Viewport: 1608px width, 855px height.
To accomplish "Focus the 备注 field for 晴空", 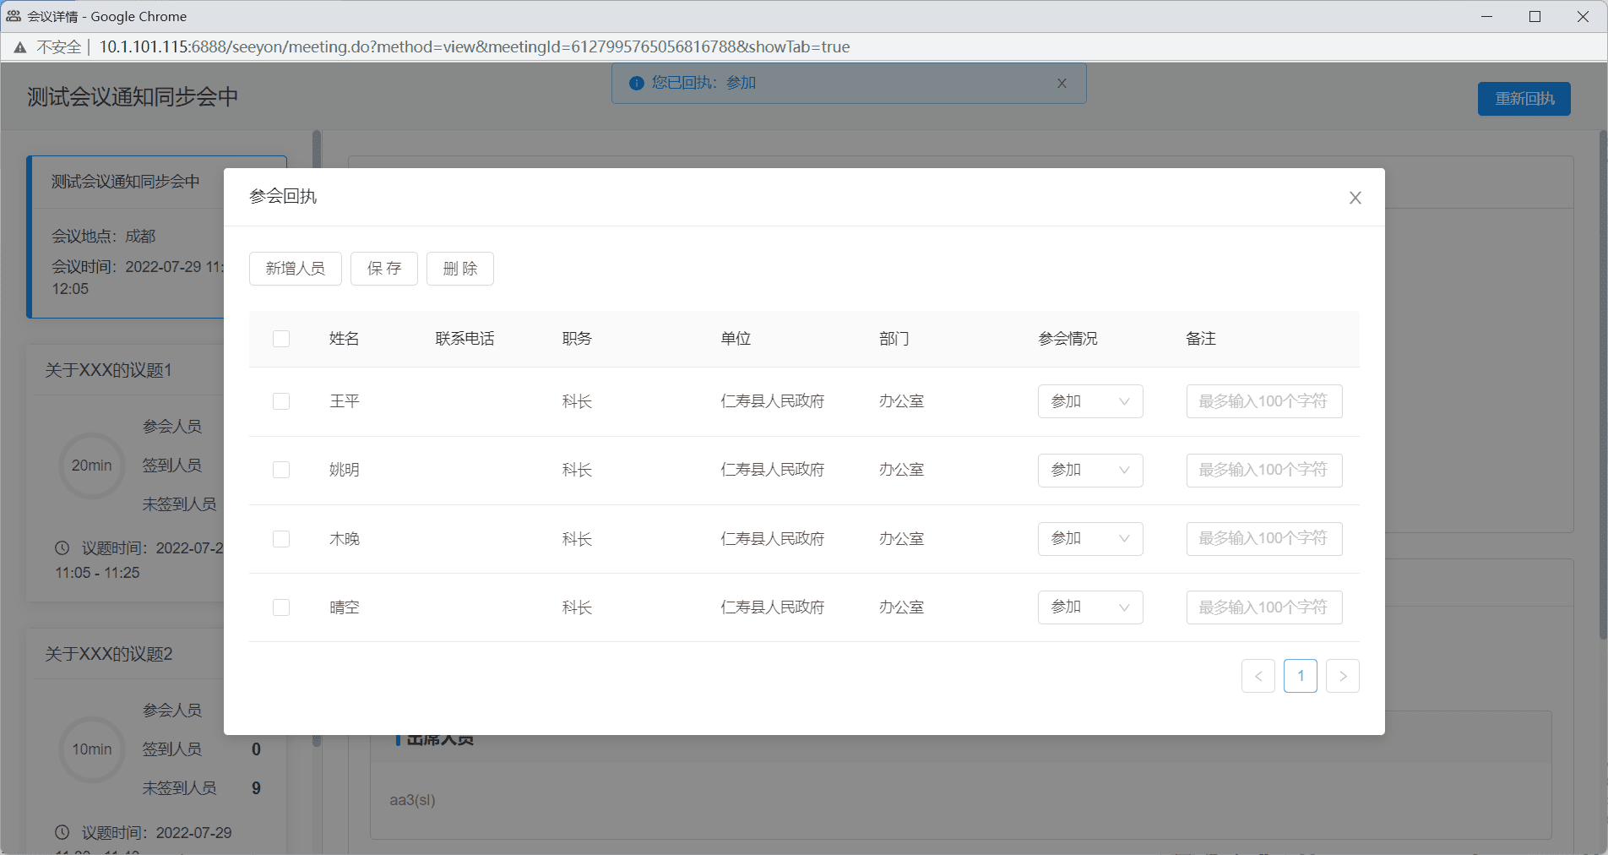I will (x=1264, y=607).
